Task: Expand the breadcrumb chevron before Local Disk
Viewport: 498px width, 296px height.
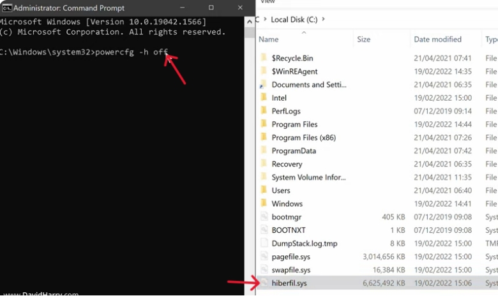Action: 257,19
